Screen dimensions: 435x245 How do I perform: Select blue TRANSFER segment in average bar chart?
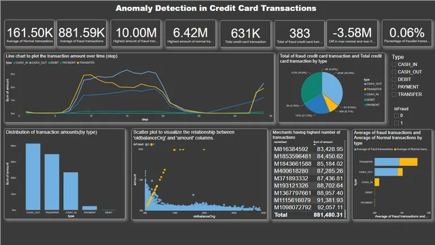[x=387, y=162]
